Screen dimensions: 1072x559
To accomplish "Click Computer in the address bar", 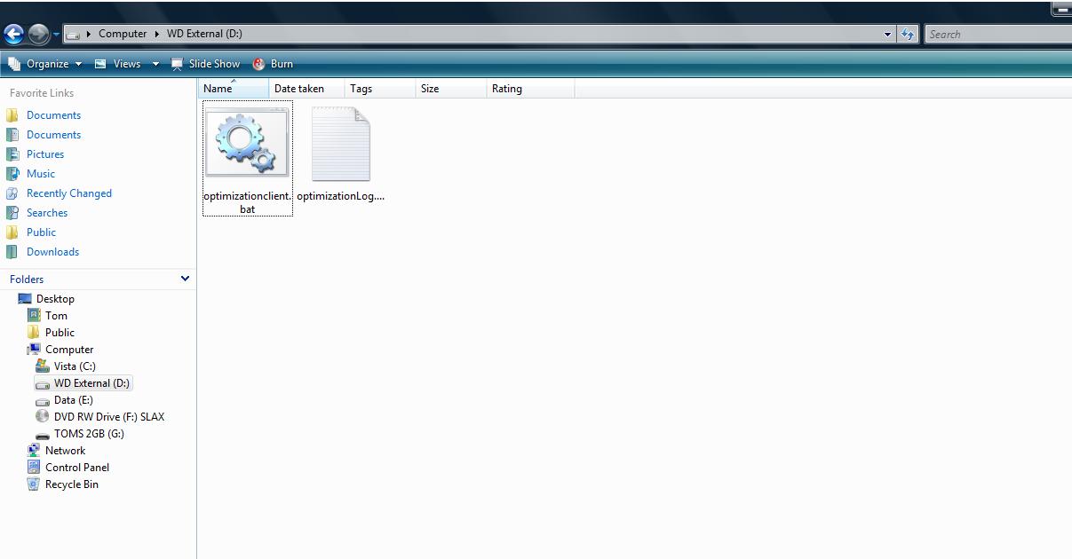I will (123, 34).
